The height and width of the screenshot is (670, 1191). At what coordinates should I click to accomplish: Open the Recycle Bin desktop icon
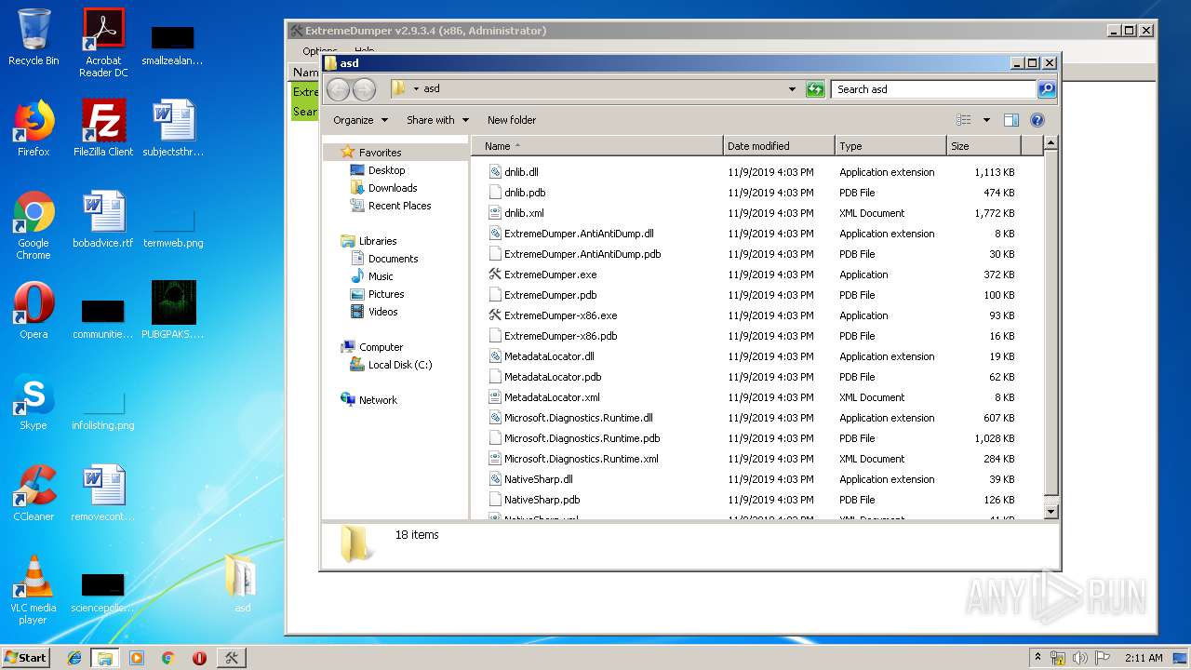click(33, 37)
